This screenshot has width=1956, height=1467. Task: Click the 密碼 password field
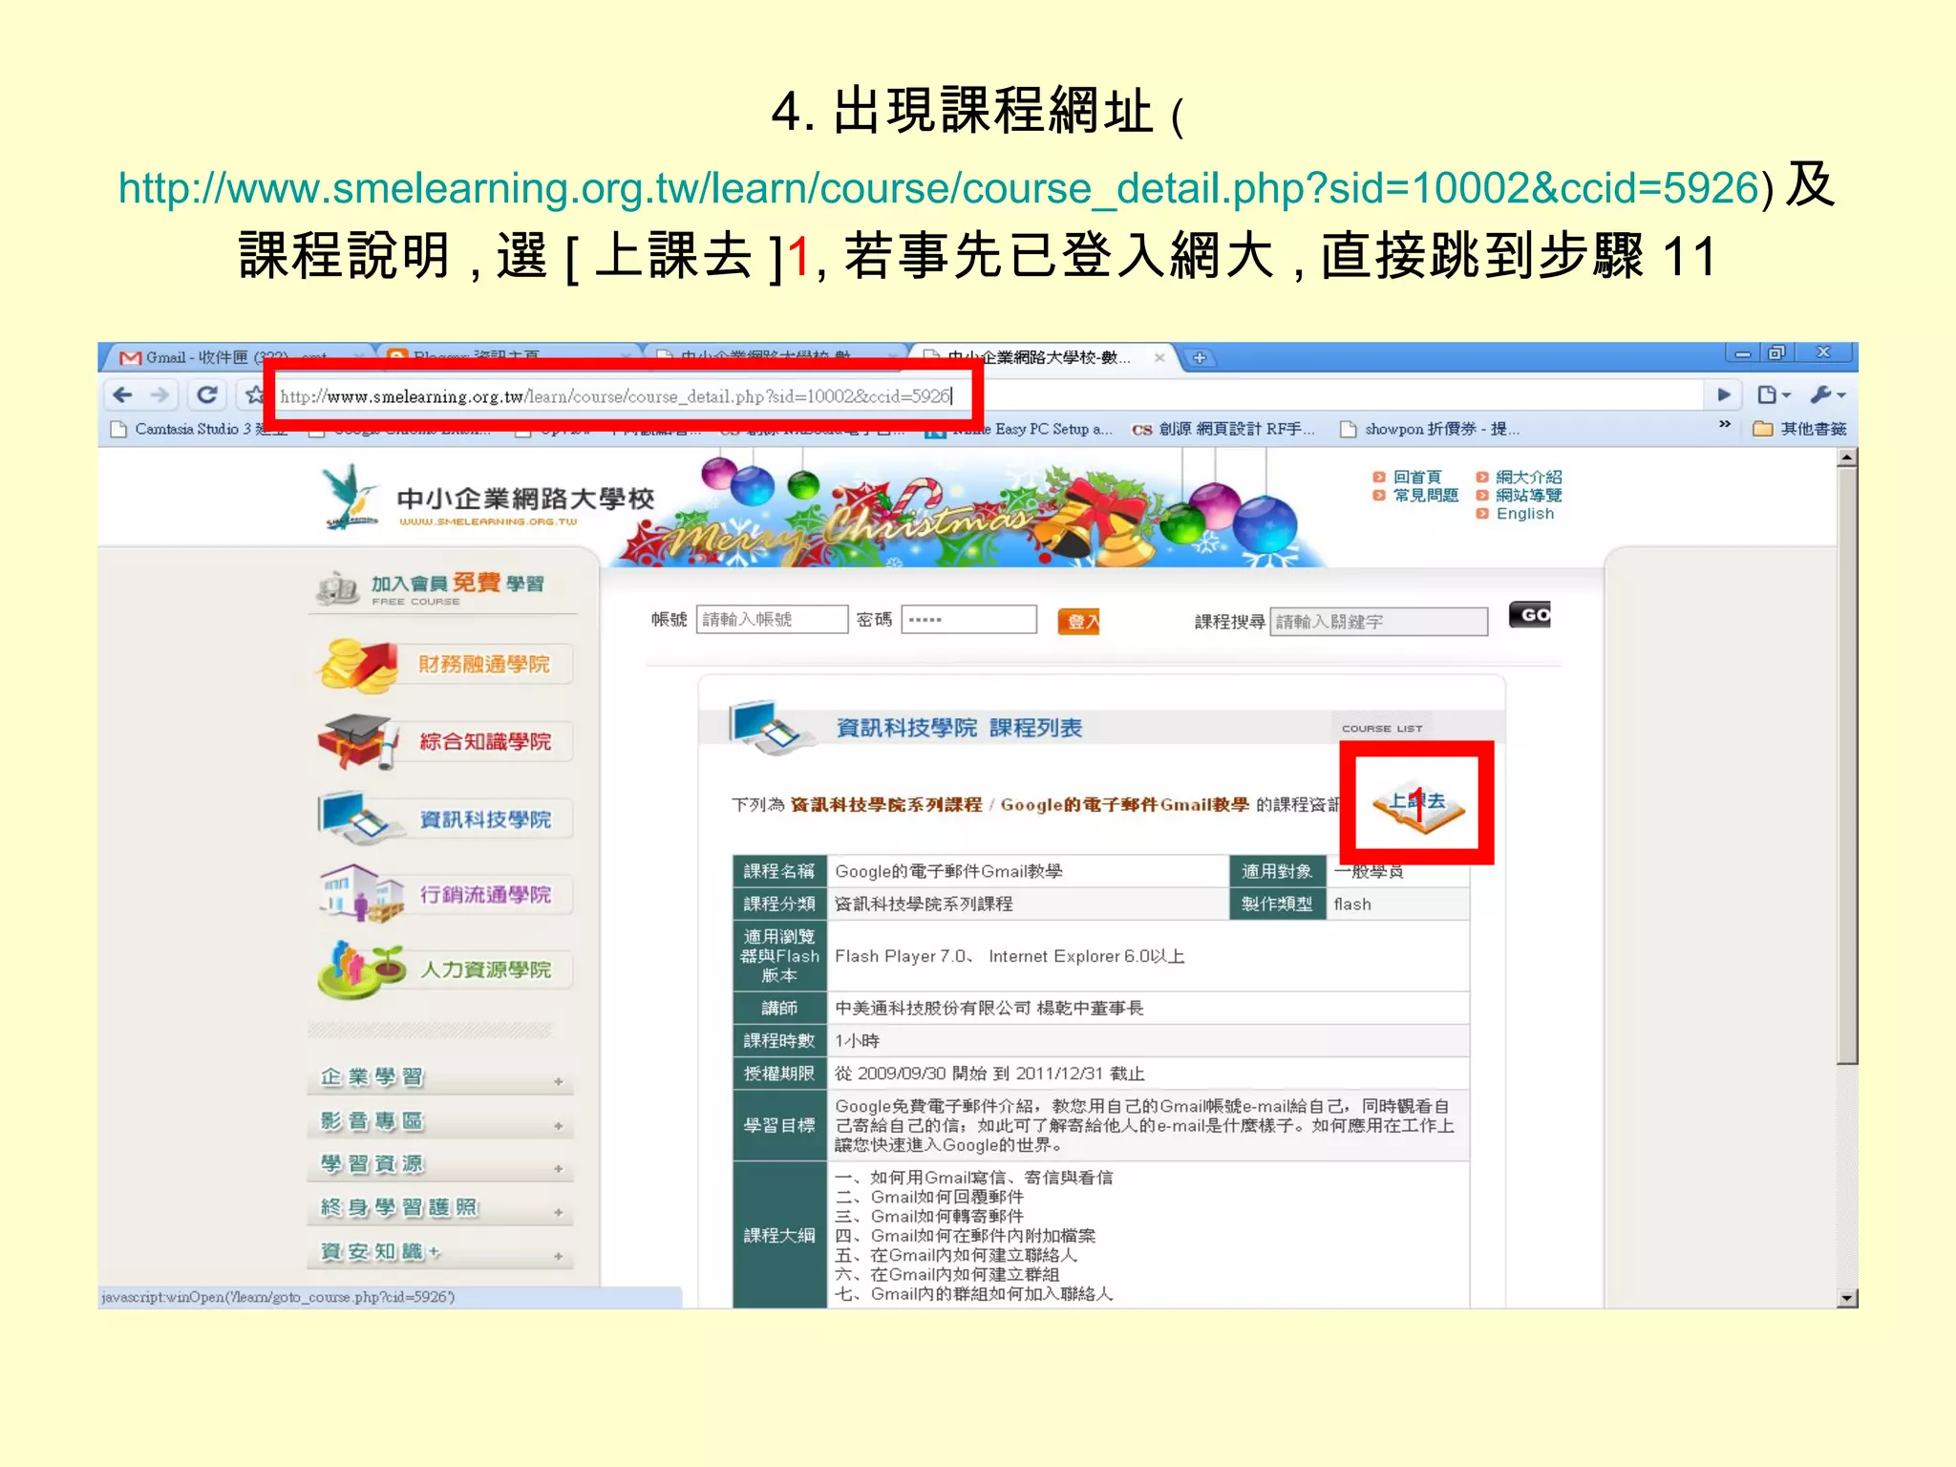(968, 620)
